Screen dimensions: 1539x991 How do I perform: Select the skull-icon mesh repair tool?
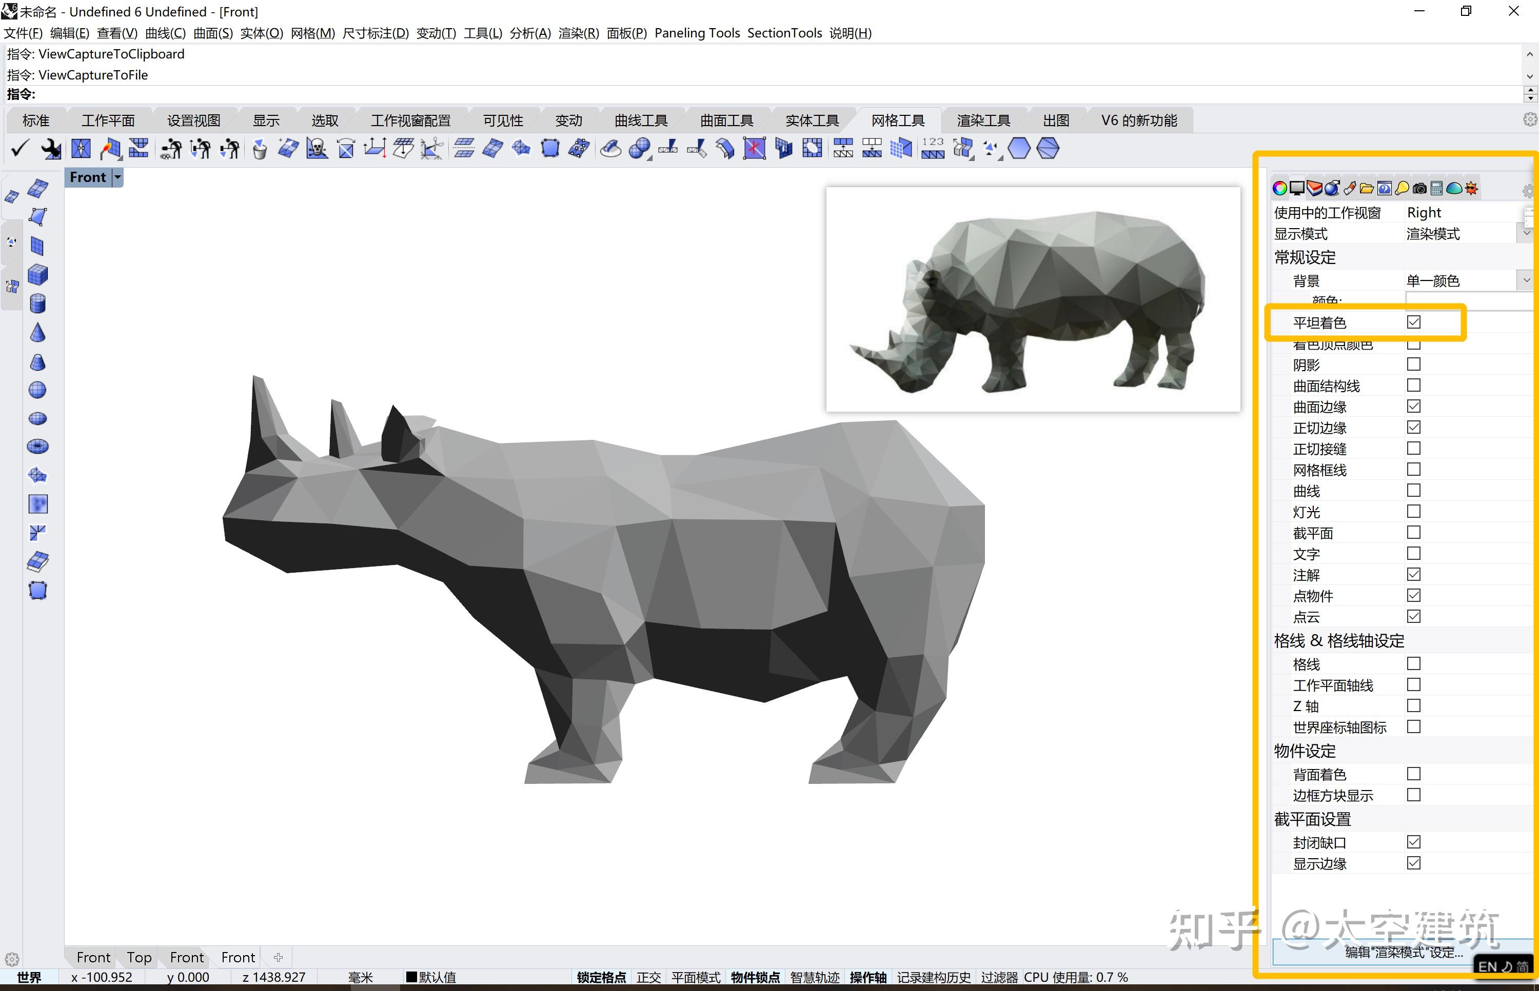pos(318,148)
